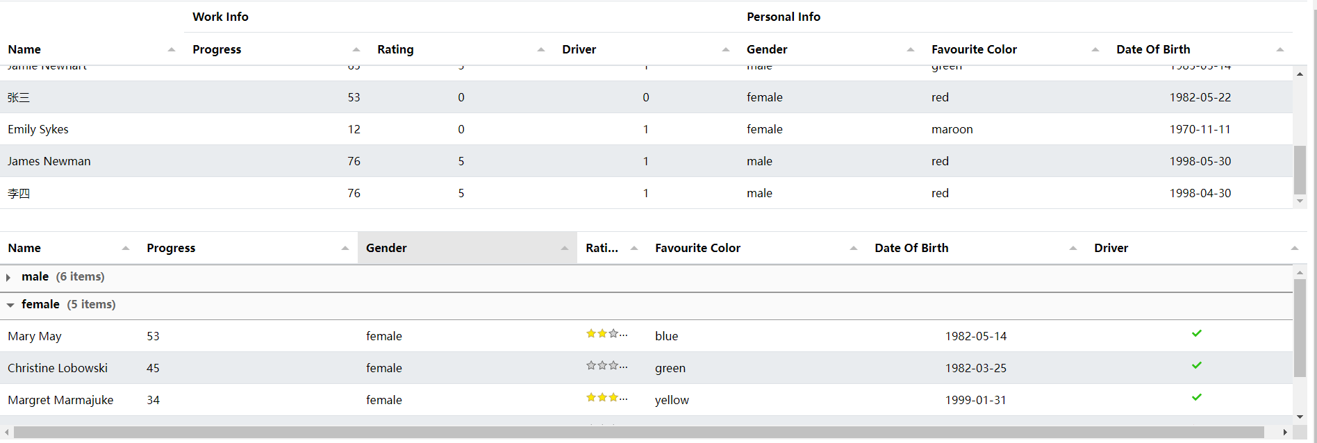Click sort arrow on bottom table Gender column
The width and height of the screenshot is (1317, 443).
pos(565,249)
